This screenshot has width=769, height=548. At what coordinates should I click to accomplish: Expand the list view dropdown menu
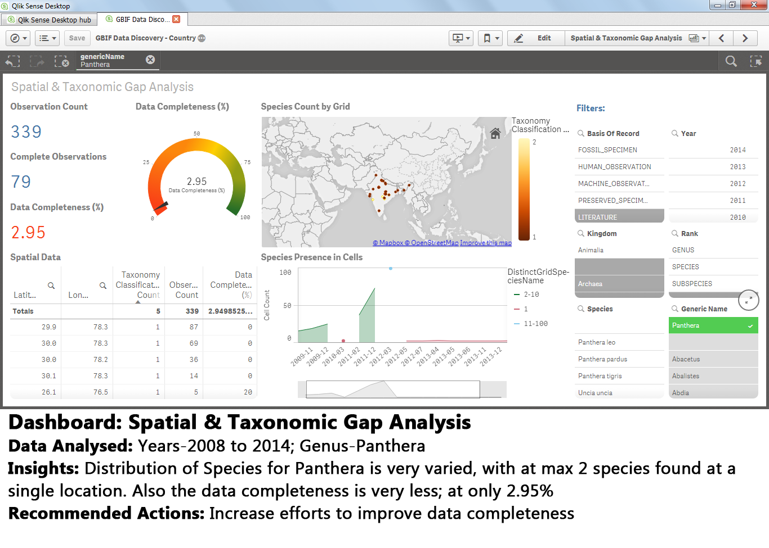click(47, 38)
